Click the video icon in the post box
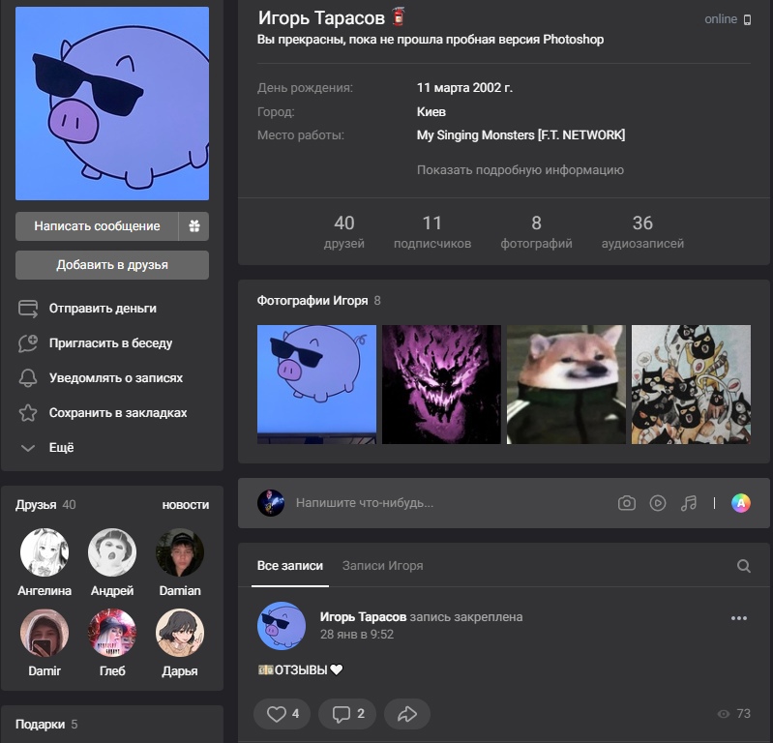This screenshot has height=743, width=773. click(x=658, y=503)
